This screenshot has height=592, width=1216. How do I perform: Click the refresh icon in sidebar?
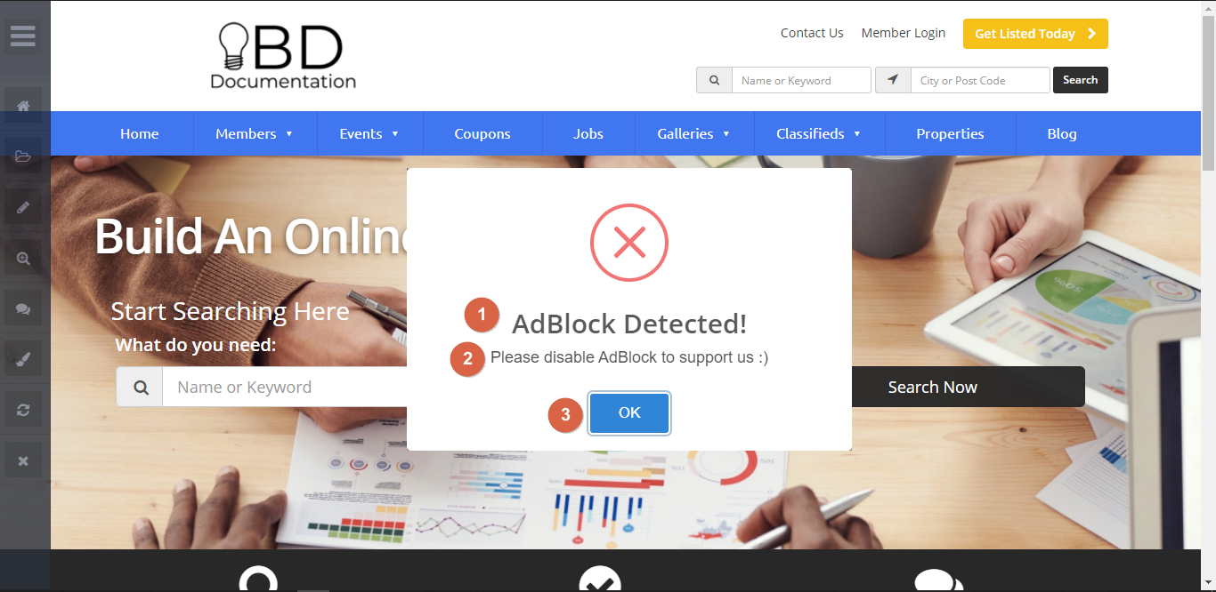tap(23, 411)
